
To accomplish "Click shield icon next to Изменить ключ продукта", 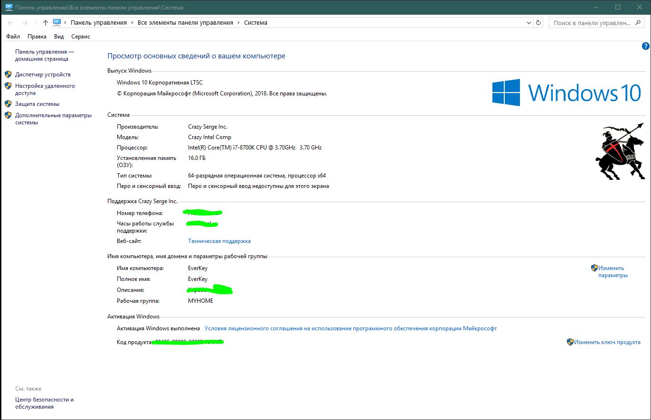I will [x=570, y=342].
